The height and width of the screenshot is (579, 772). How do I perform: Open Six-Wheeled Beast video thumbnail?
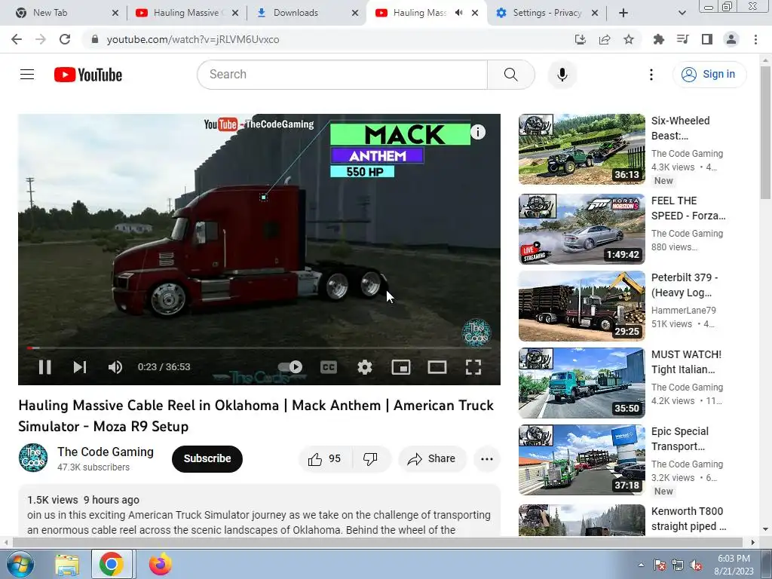pos(581,149)
